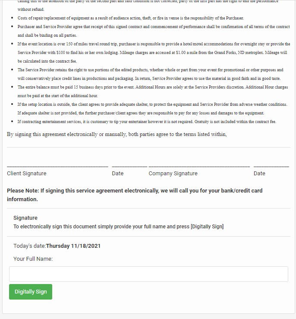Click the electronic signing instruction text
The width and height of the screenshot is (296, 319).
[119, 227]
